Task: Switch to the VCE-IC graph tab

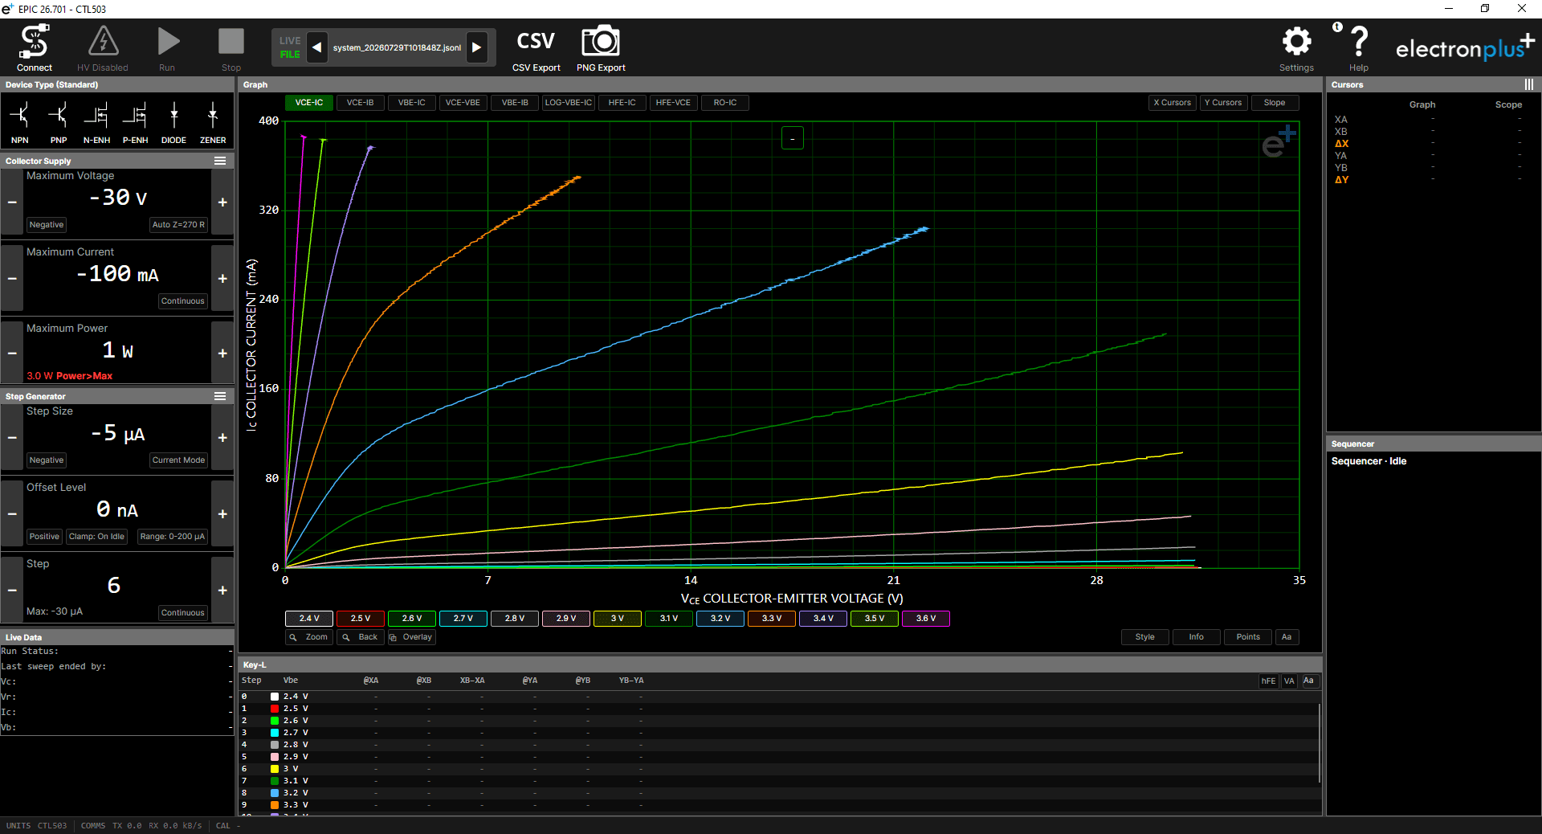Action: 309,103
